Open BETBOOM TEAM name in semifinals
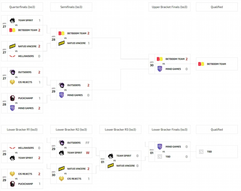This screenshot has height=191, width=241. click(77, 33)
